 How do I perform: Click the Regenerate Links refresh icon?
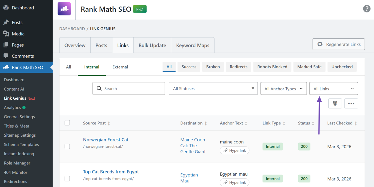320,44
